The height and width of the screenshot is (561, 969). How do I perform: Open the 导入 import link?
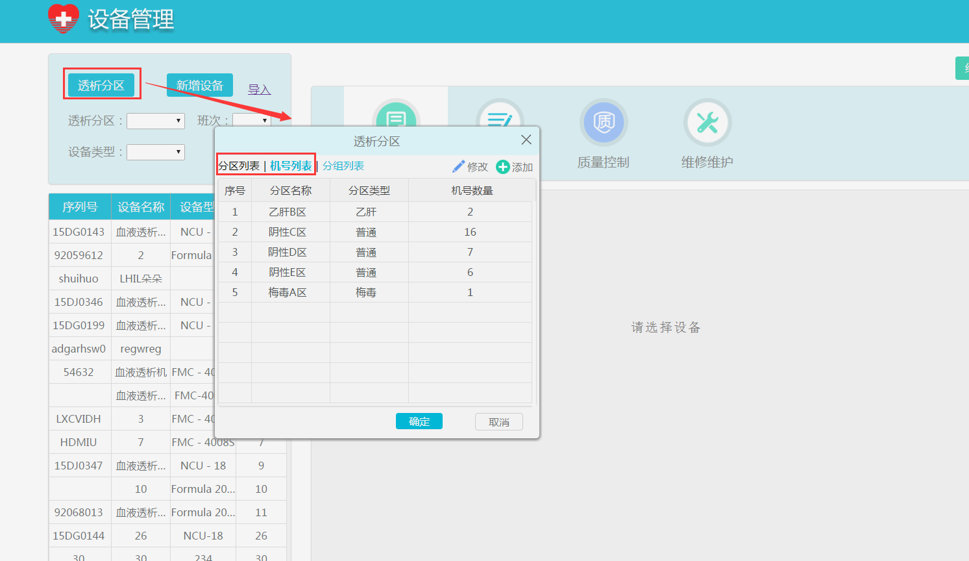pos(259,90)
